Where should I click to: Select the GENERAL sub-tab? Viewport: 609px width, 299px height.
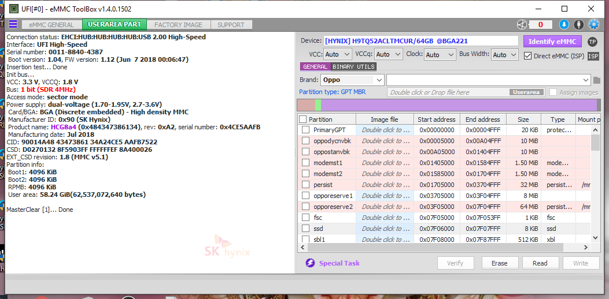(x=315, y=67)
